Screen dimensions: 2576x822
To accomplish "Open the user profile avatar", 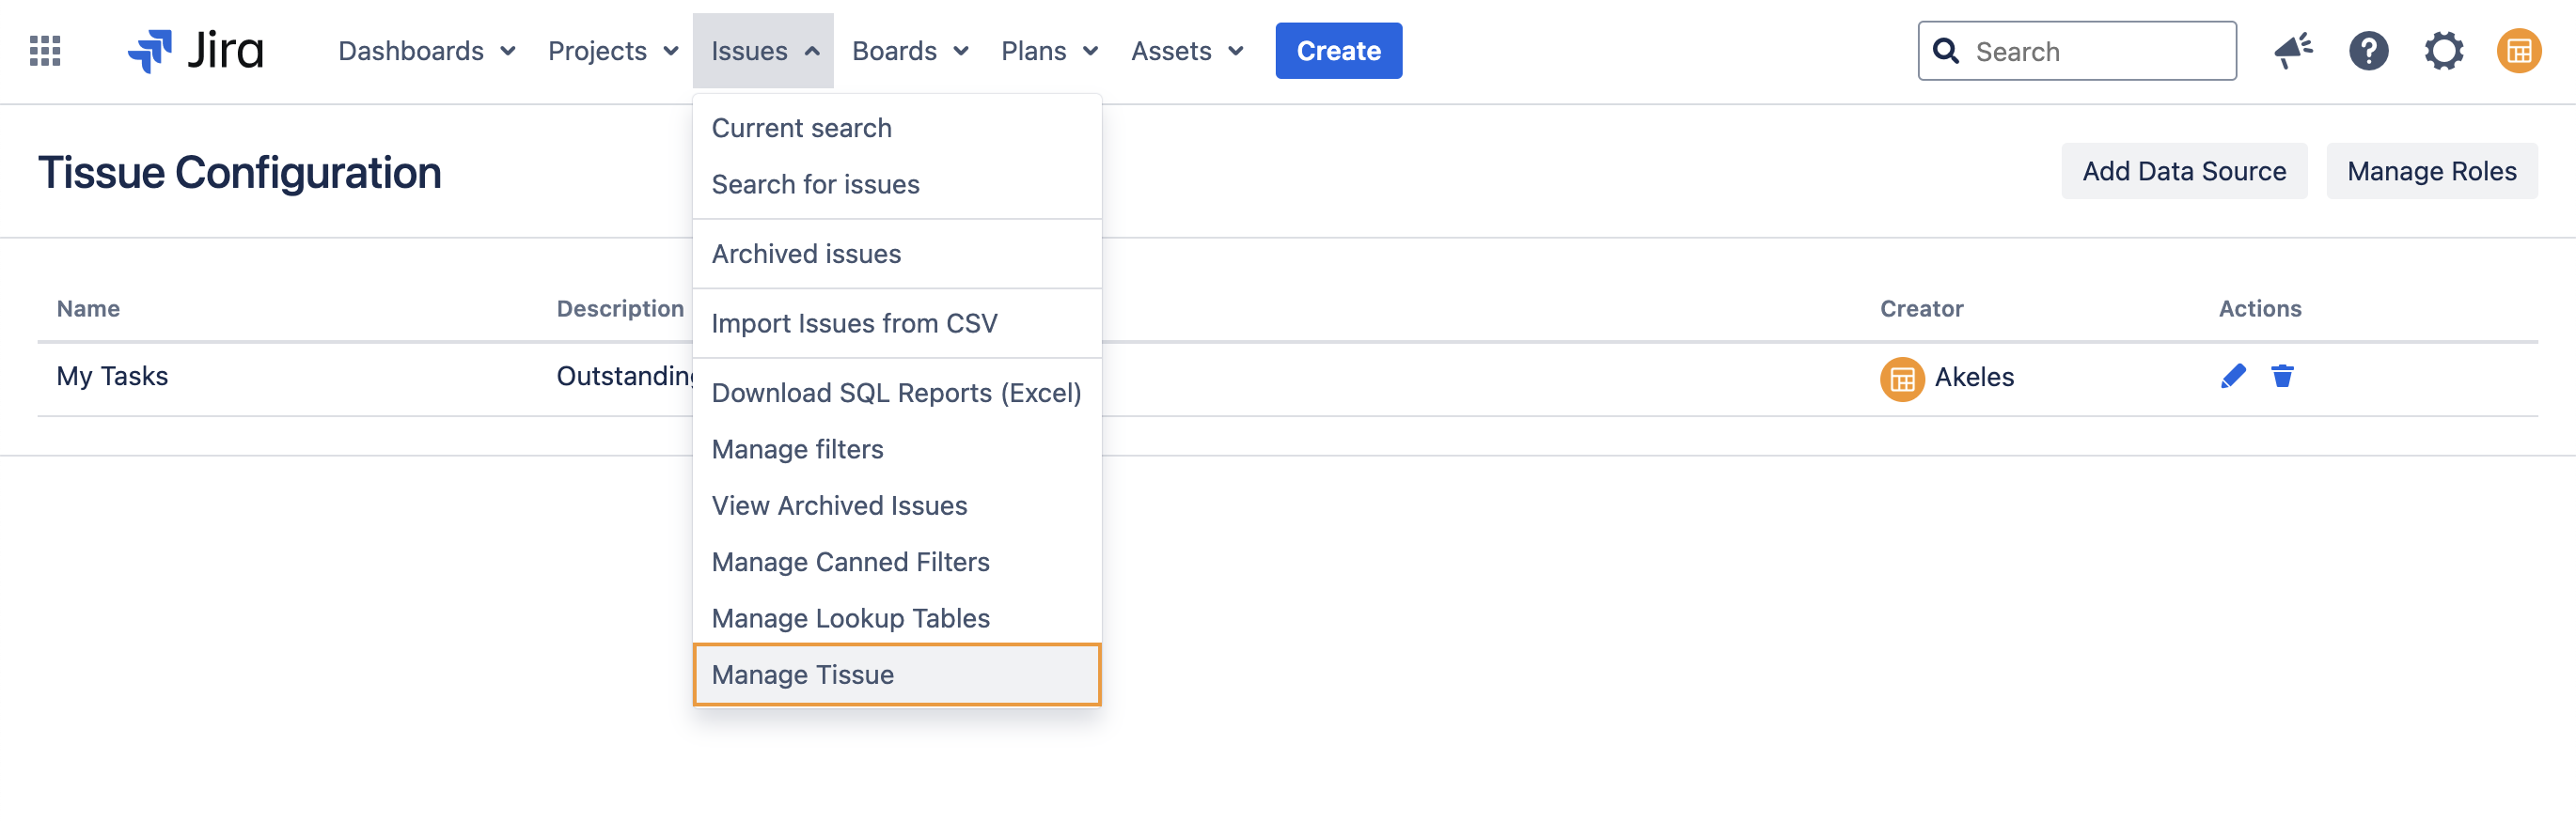I will [2518, 51].
